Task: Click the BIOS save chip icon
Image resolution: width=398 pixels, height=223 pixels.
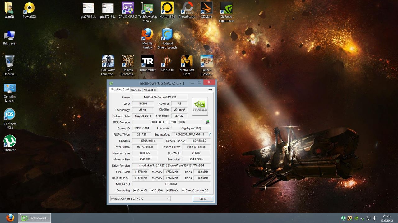Action: tap(207, 122)
